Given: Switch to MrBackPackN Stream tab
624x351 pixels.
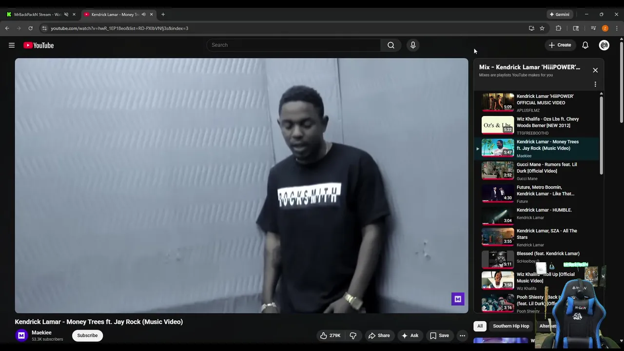Looking at the screenshot, I should 38,14.
